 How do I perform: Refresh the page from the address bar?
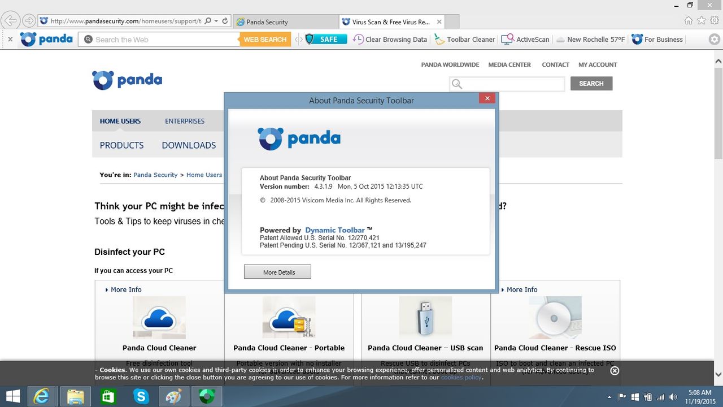[225, 21]
